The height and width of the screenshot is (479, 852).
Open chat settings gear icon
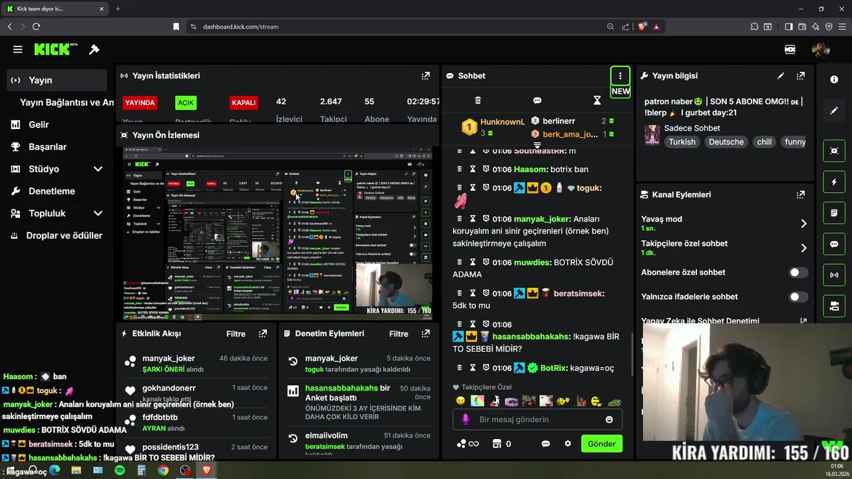coord(568,444)
